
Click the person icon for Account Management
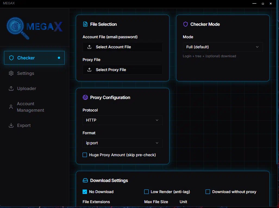11,107
